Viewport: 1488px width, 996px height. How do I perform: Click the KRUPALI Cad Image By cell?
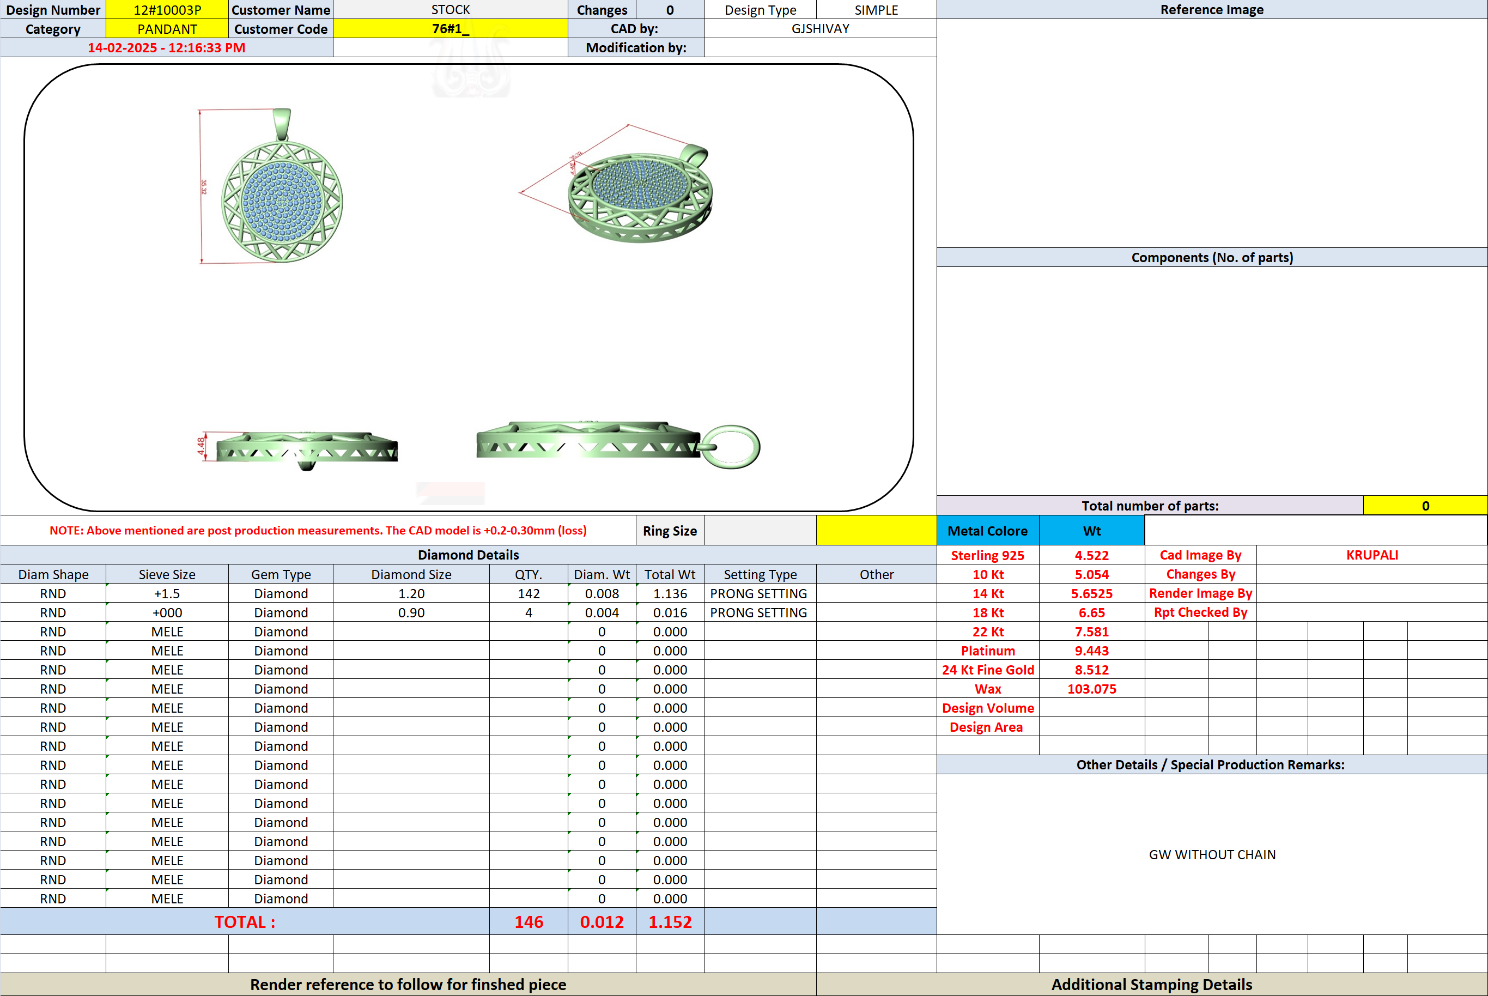[x=1372, y=555]
